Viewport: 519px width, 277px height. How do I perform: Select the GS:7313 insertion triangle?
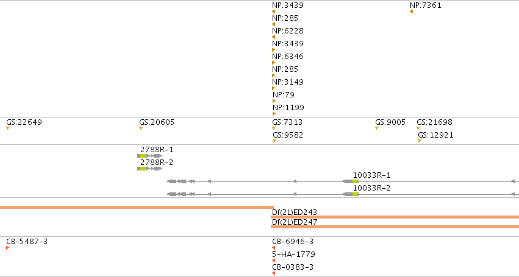click(x=274, y=128)
